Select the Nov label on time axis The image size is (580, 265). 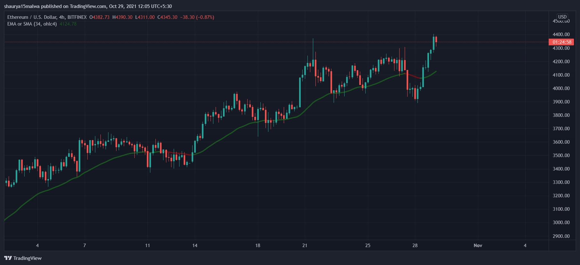[478, 245]
